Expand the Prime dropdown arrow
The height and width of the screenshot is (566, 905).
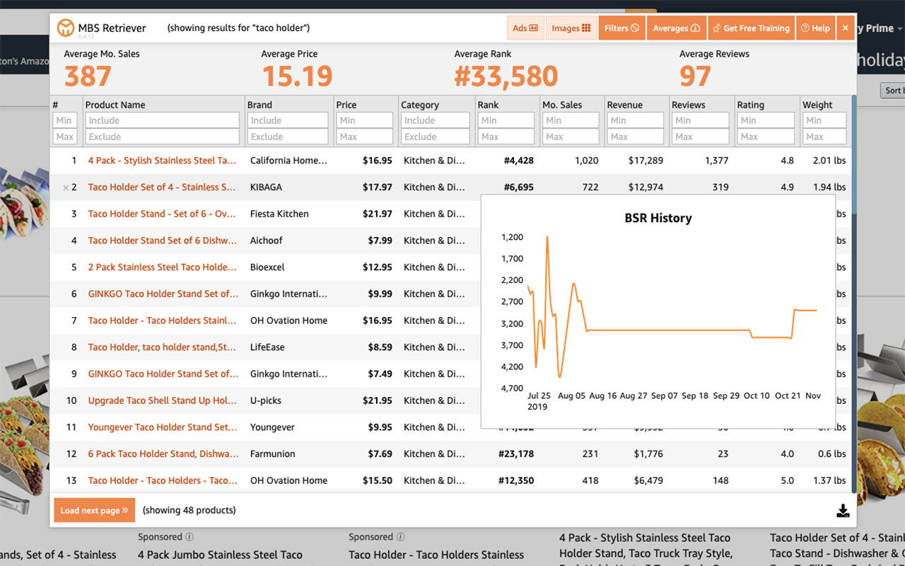(899, 29)
